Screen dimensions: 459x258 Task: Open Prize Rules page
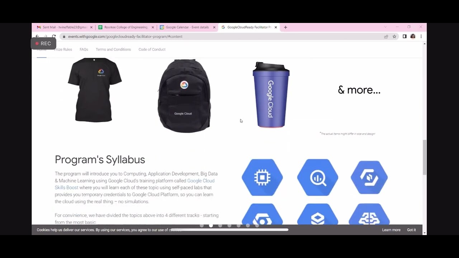(63, 49)
